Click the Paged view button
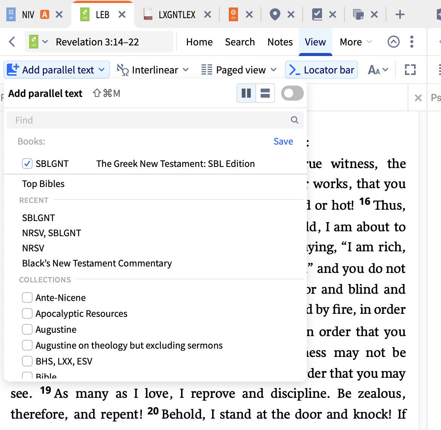The width and height of the screenshot is (441, 430). click(233, 70)
